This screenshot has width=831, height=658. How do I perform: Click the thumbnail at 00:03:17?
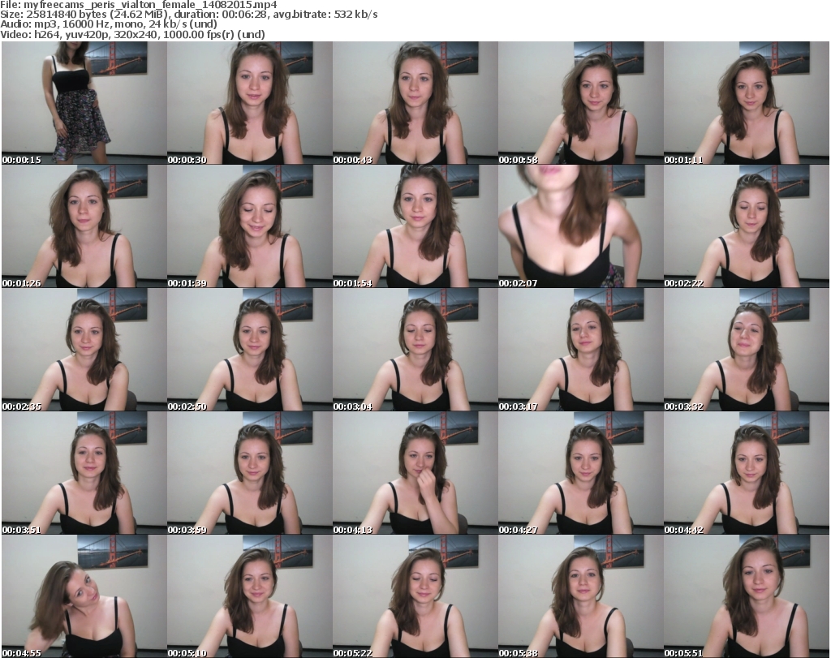[581, 350]
